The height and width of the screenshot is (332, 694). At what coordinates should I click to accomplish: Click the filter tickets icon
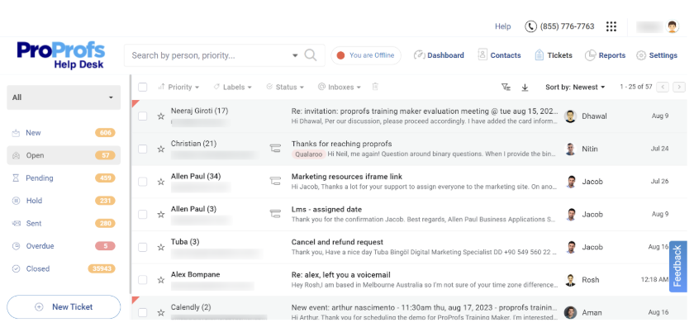pyautogui.click(x=506, y=88)
